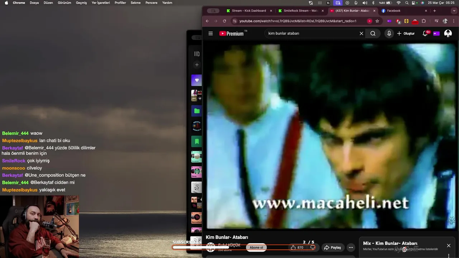Open Bluetooth menu bar icon
Image resolution: width=459 pixels, height=258 pixels.
(373, 3)
